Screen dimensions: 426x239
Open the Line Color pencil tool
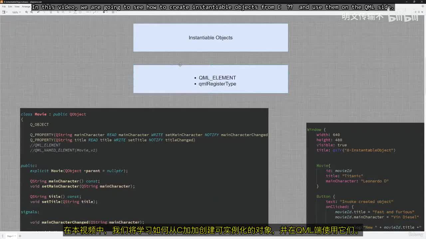click(75, 12)
